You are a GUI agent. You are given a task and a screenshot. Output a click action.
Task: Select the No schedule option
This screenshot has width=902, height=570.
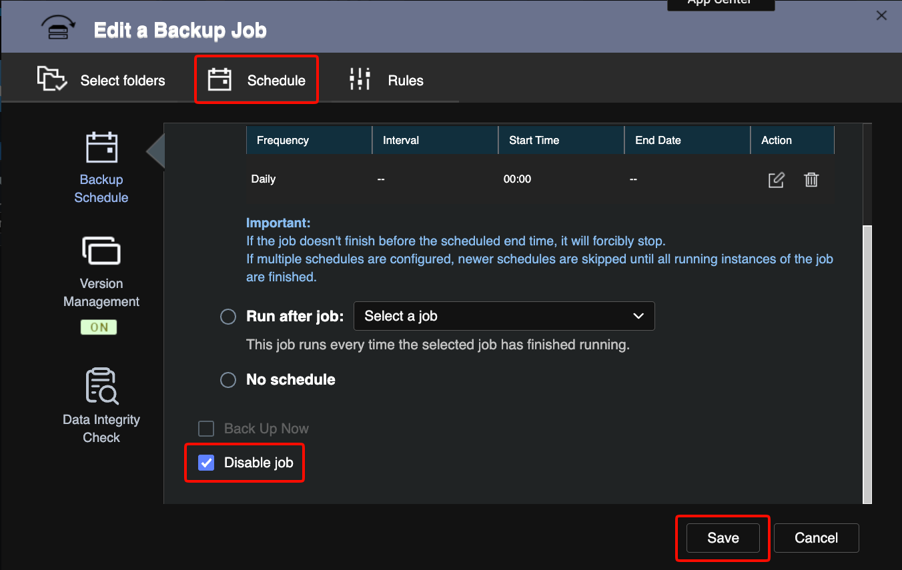tap(228, 380)
